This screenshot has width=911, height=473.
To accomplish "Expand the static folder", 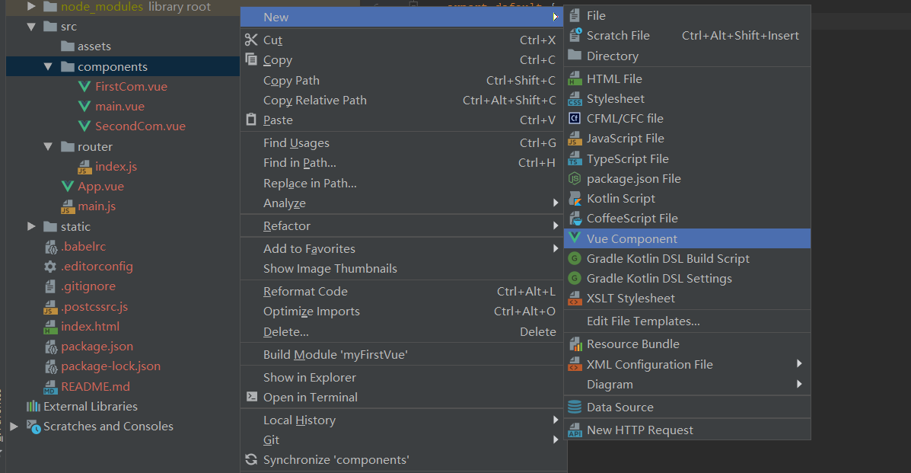I will [31, 227].
